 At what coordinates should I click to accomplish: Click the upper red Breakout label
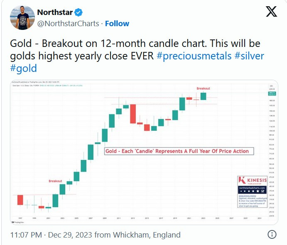pyautogui.click(x=203, y=88)
